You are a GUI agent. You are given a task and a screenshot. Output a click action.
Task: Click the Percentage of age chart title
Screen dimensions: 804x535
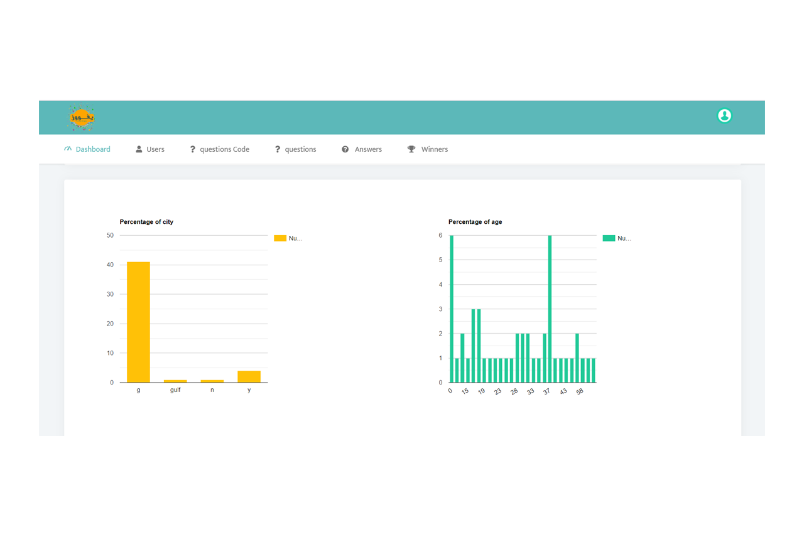pos(475,222)
